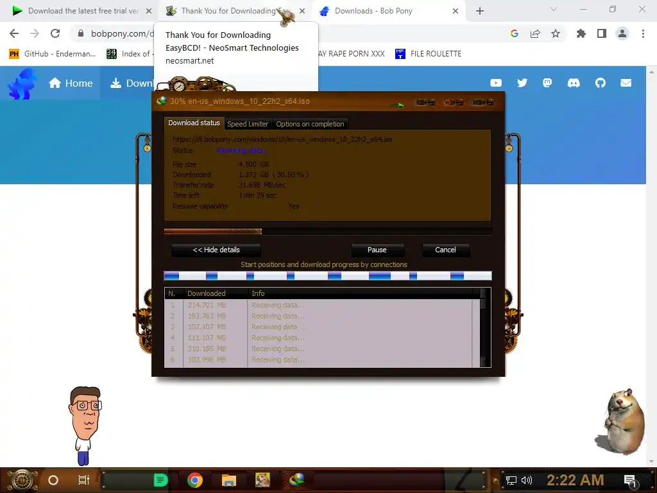Open the Chrome profile avatar
The width and height of the screenshot is (657, 493).
(x=622, y=33)
